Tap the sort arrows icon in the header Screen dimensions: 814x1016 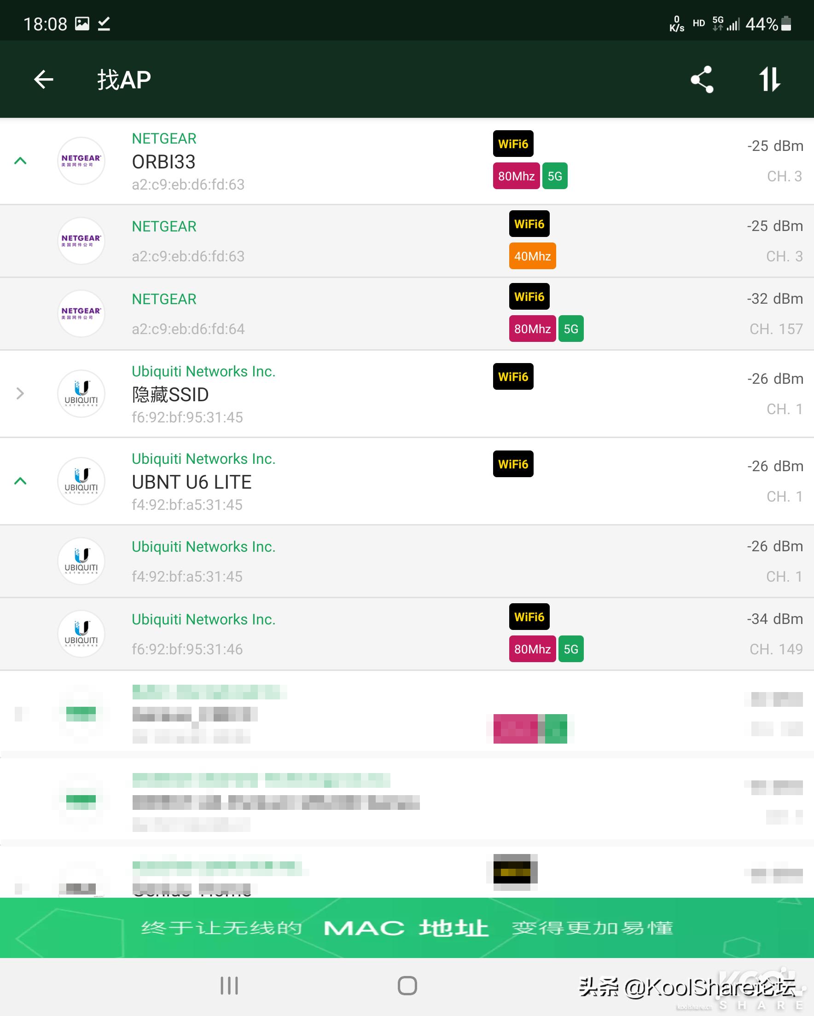click(x=770, y=79)
